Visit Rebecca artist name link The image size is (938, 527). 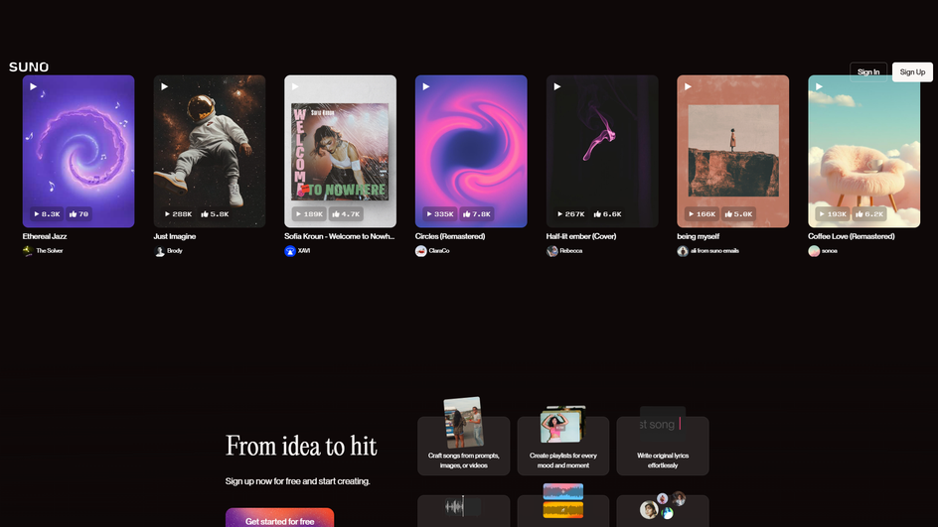[x=571, y=251]
